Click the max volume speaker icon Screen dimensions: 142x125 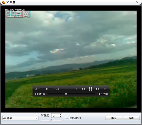(x=57, y=89)
